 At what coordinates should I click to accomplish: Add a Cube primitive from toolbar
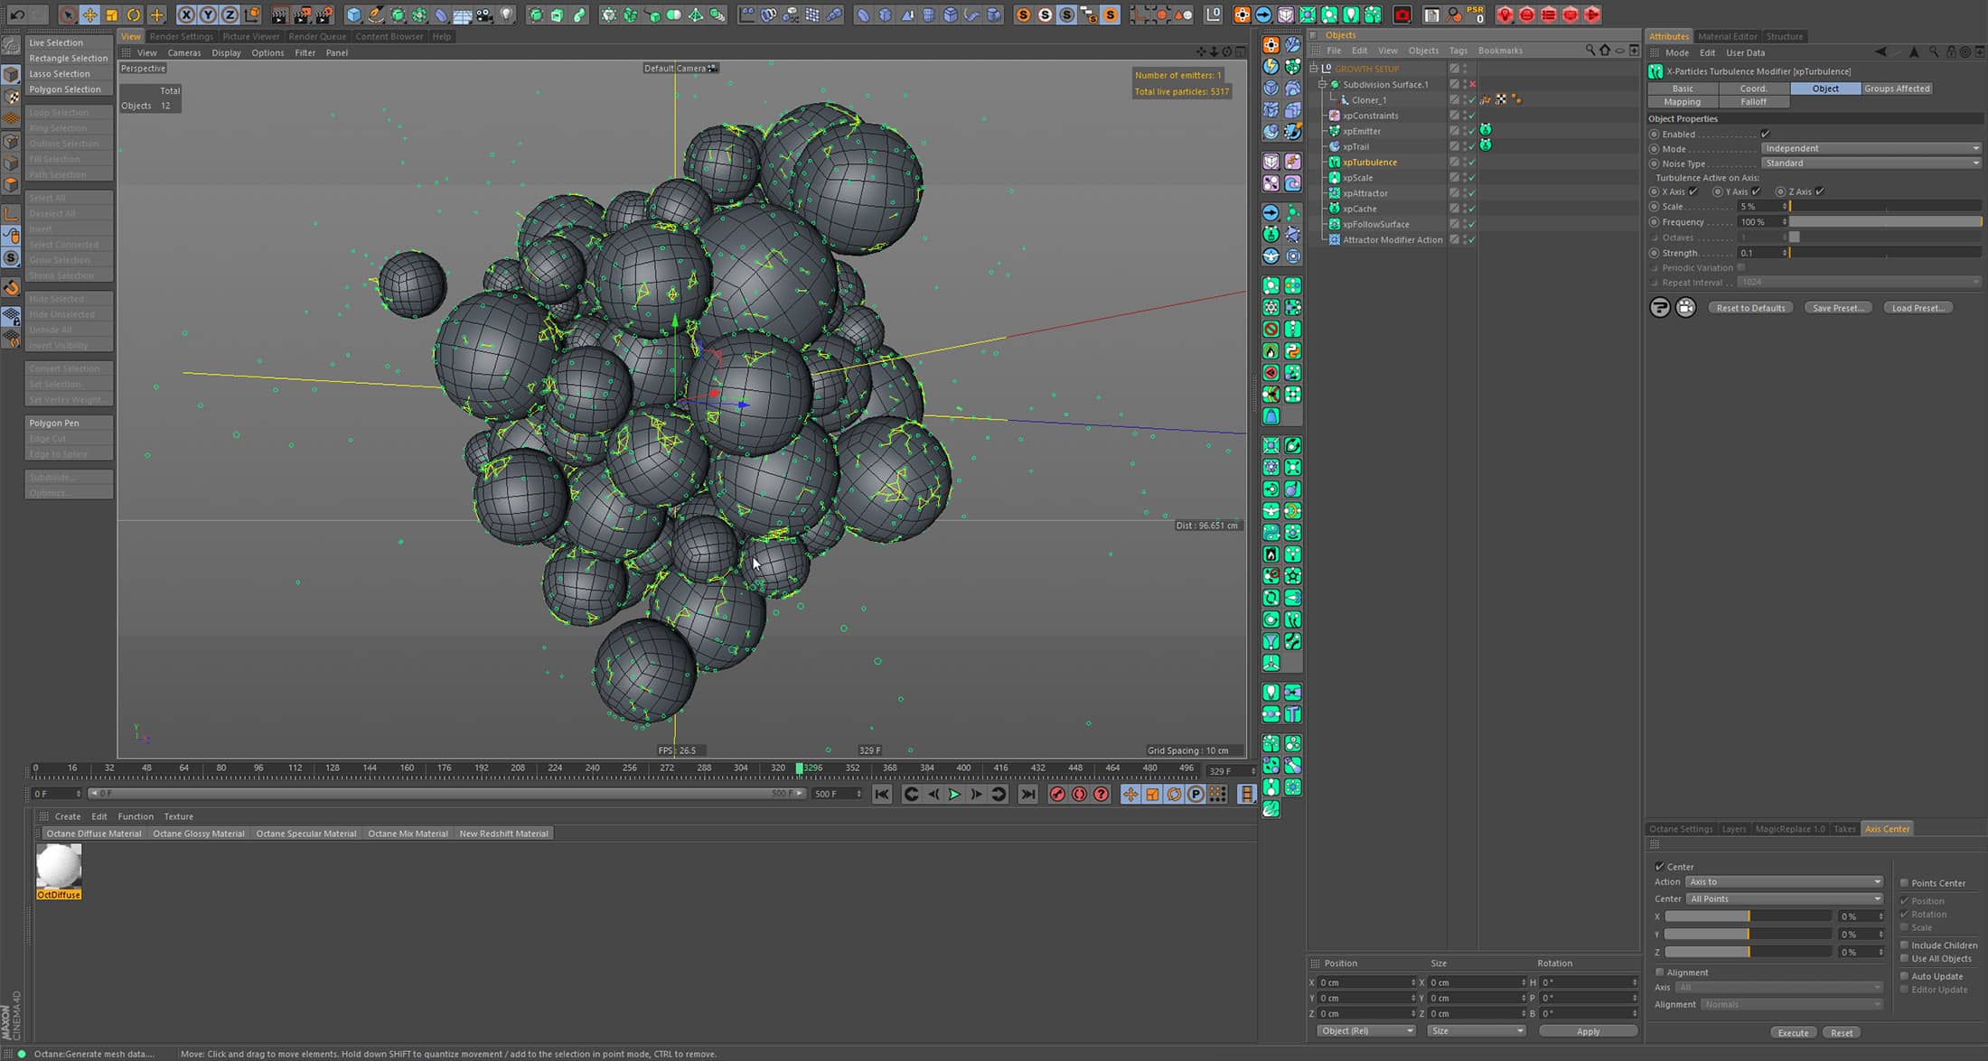353,14
